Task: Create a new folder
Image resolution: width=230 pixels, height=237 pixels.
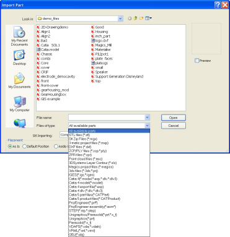Action: [141, 19]
